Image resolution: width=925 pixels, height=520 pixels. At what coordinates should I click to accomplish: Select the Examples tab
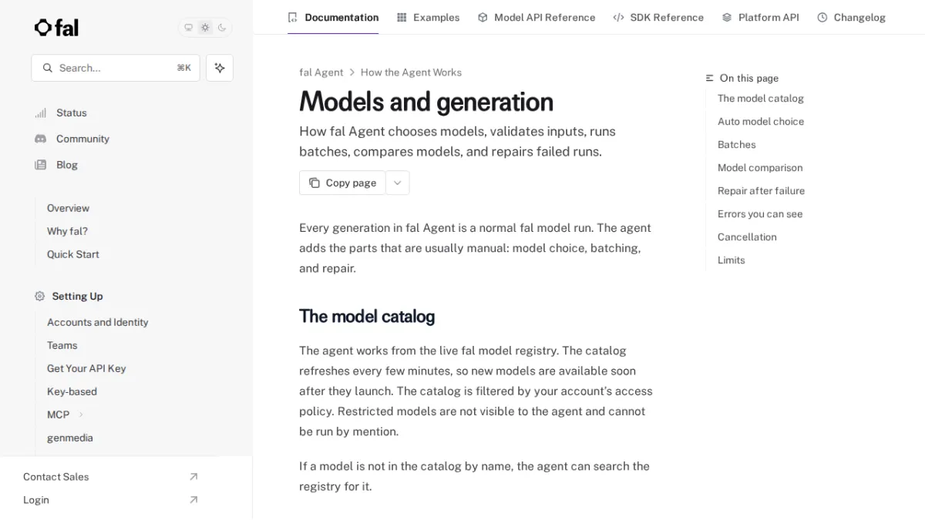click(x=428, y=17)
